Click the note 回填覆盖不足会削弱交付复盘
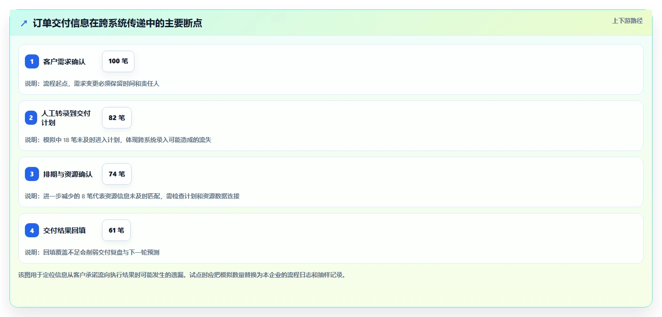662x317 pixels. 92,252
